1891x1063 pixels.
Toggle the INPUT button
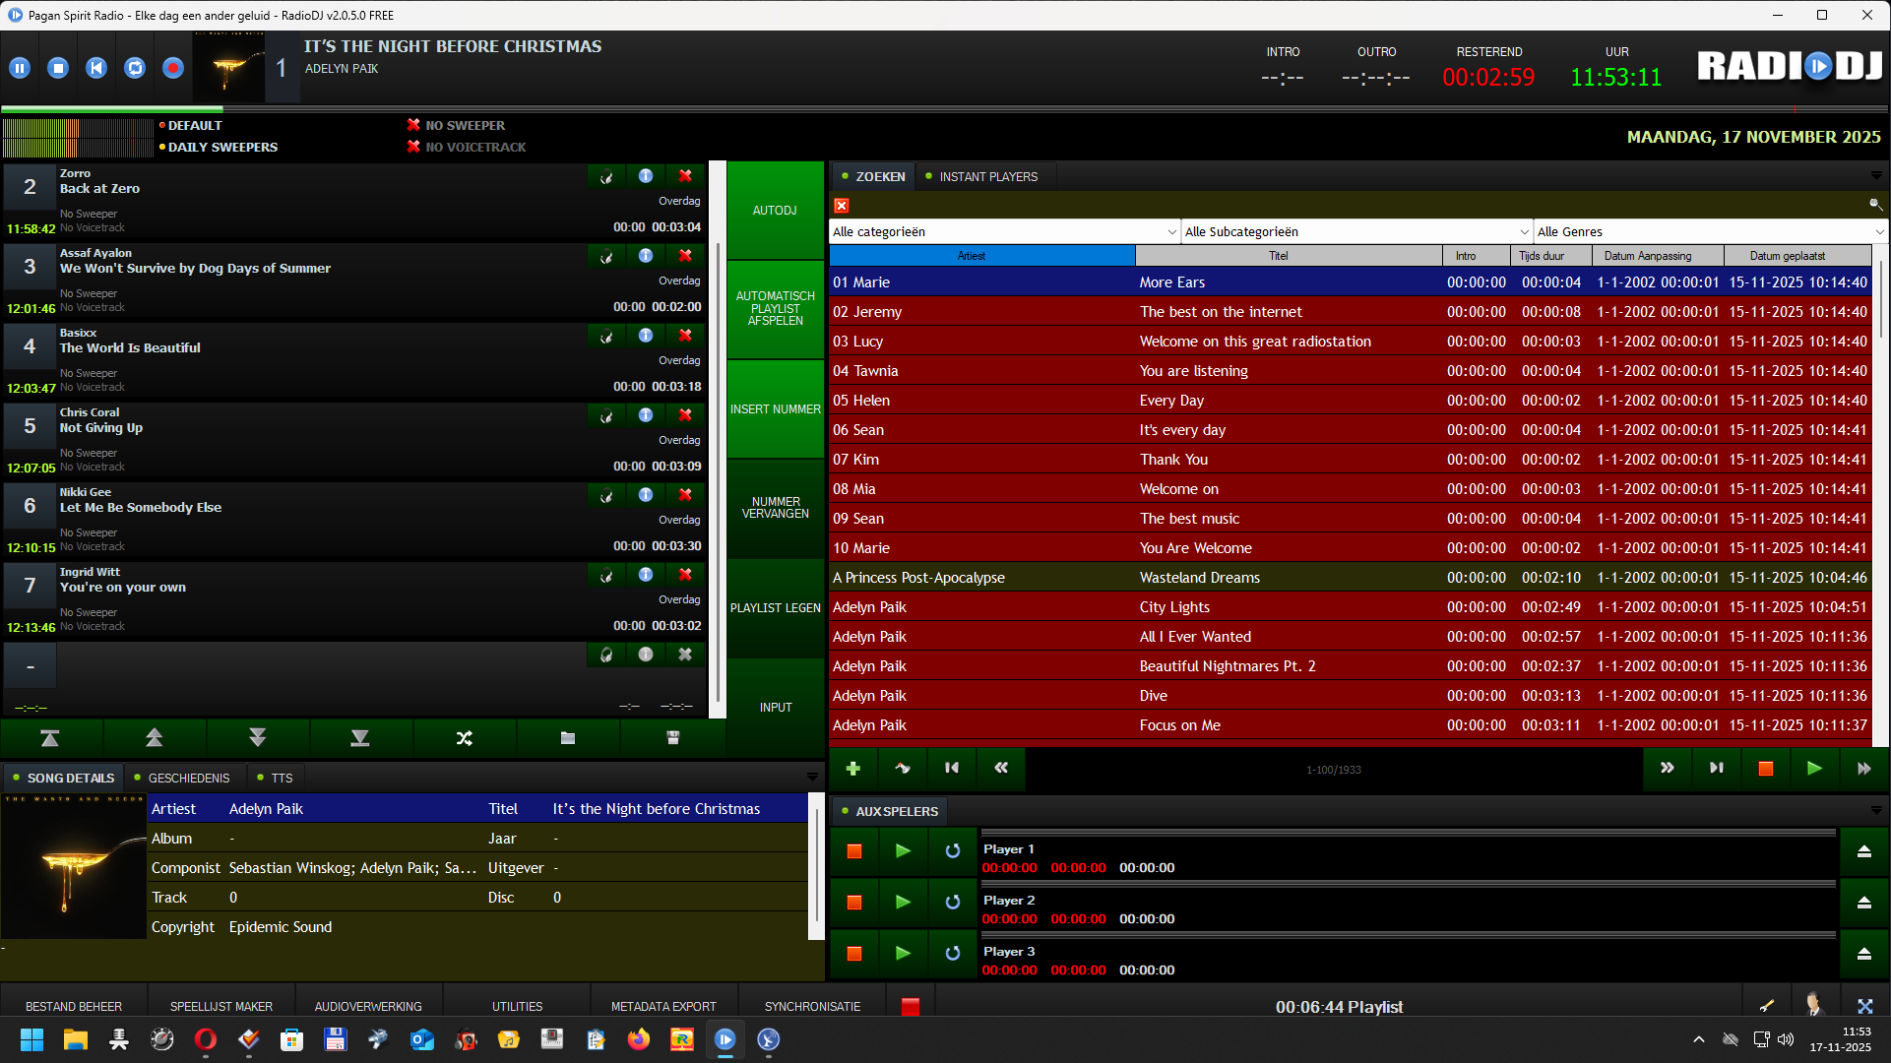coord(775,708)
